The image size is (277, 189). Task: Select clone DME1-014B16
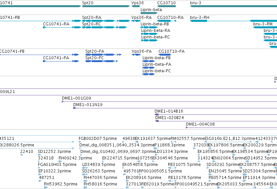point(216,115)
